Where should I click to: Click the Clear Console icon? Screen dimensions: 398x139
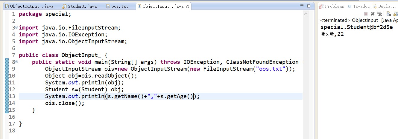tap(389, 14)
